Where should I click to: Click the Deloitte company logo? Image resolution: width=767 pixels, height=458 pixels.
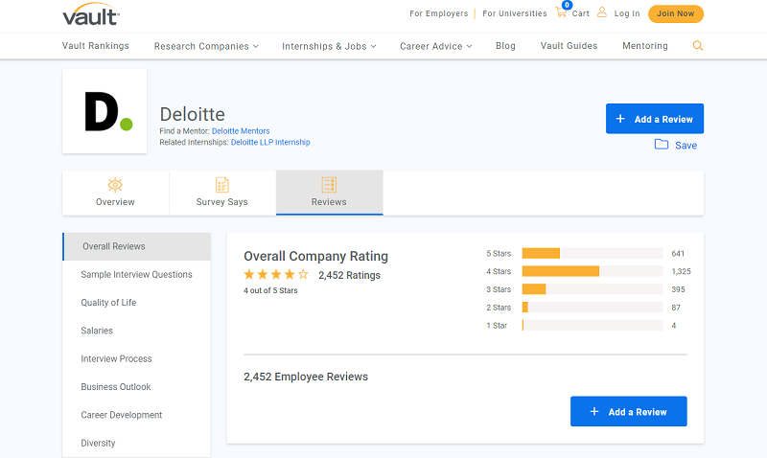105,111
